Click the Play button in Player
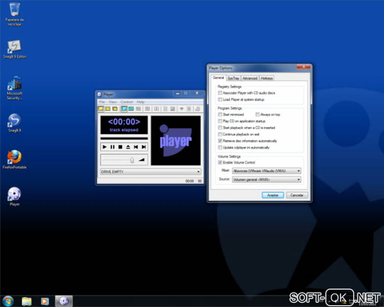Image resolution: width=384 pixels, height=307 pixels. [x=105, y=147]
